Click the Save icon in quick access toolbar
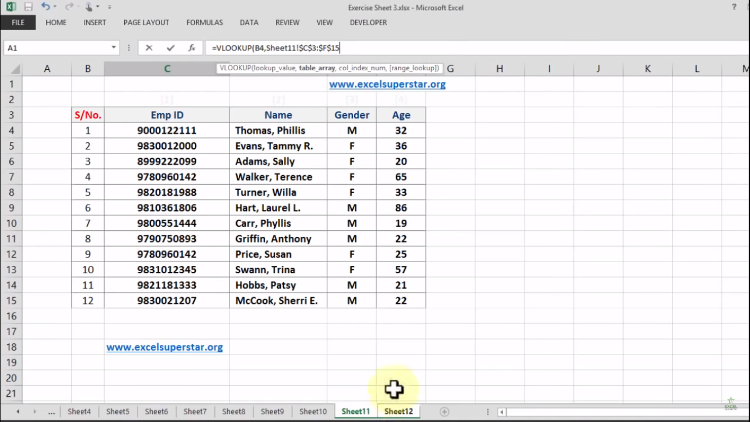Image resolution: width=750 pixels, height=422 pixels. (x=28, y=7)
